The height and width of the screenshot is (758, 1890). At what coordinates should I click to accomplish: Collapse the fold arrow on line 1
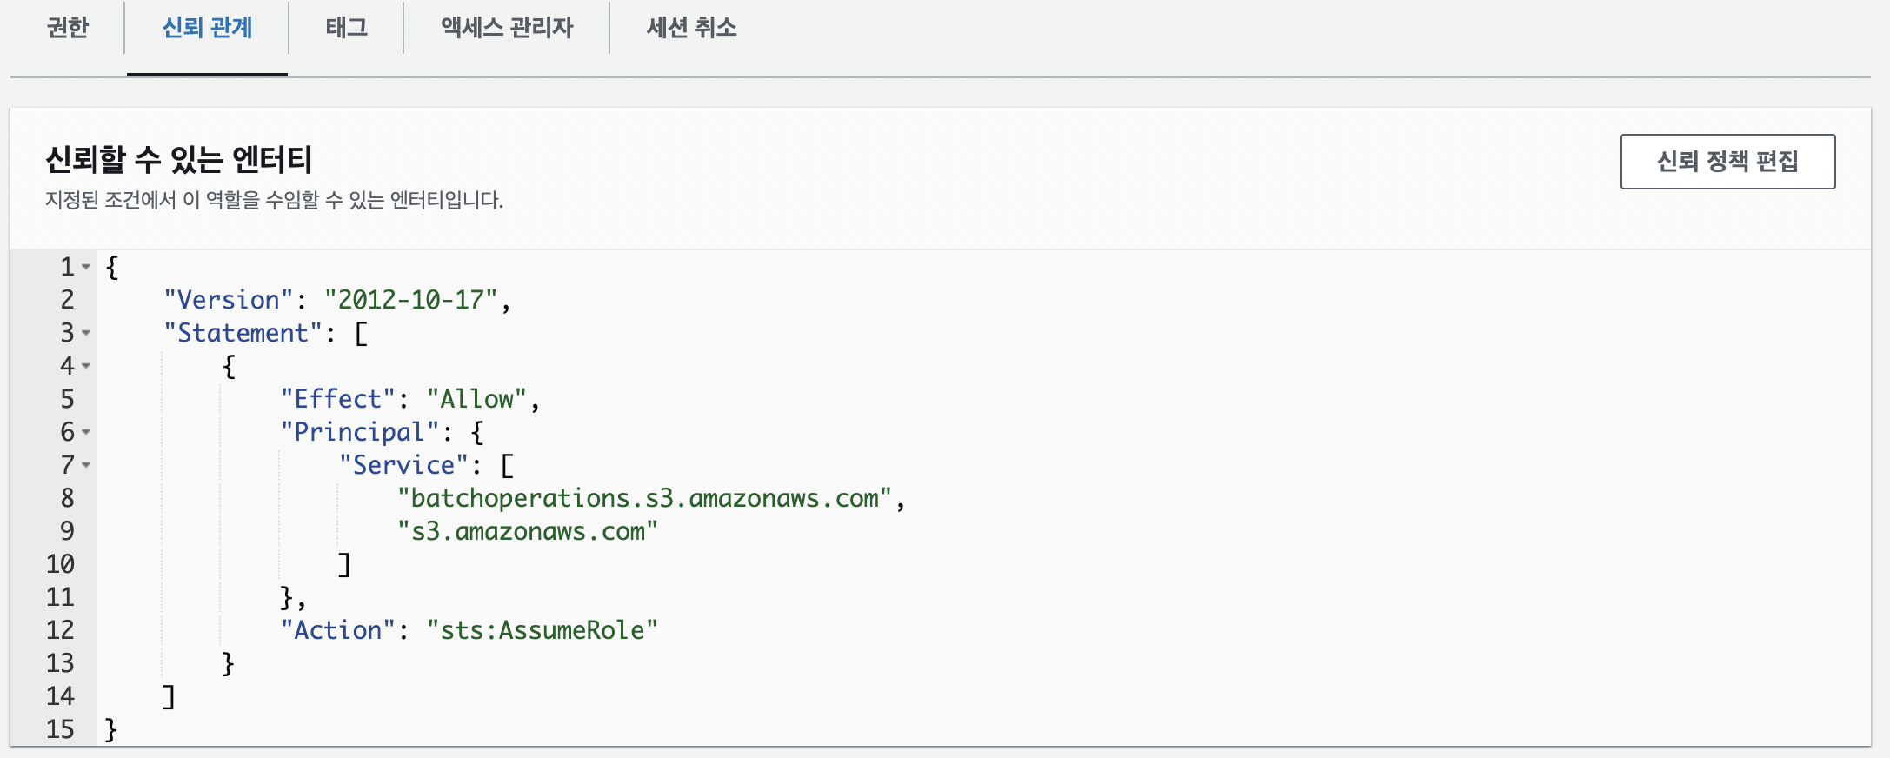(86, 267)
